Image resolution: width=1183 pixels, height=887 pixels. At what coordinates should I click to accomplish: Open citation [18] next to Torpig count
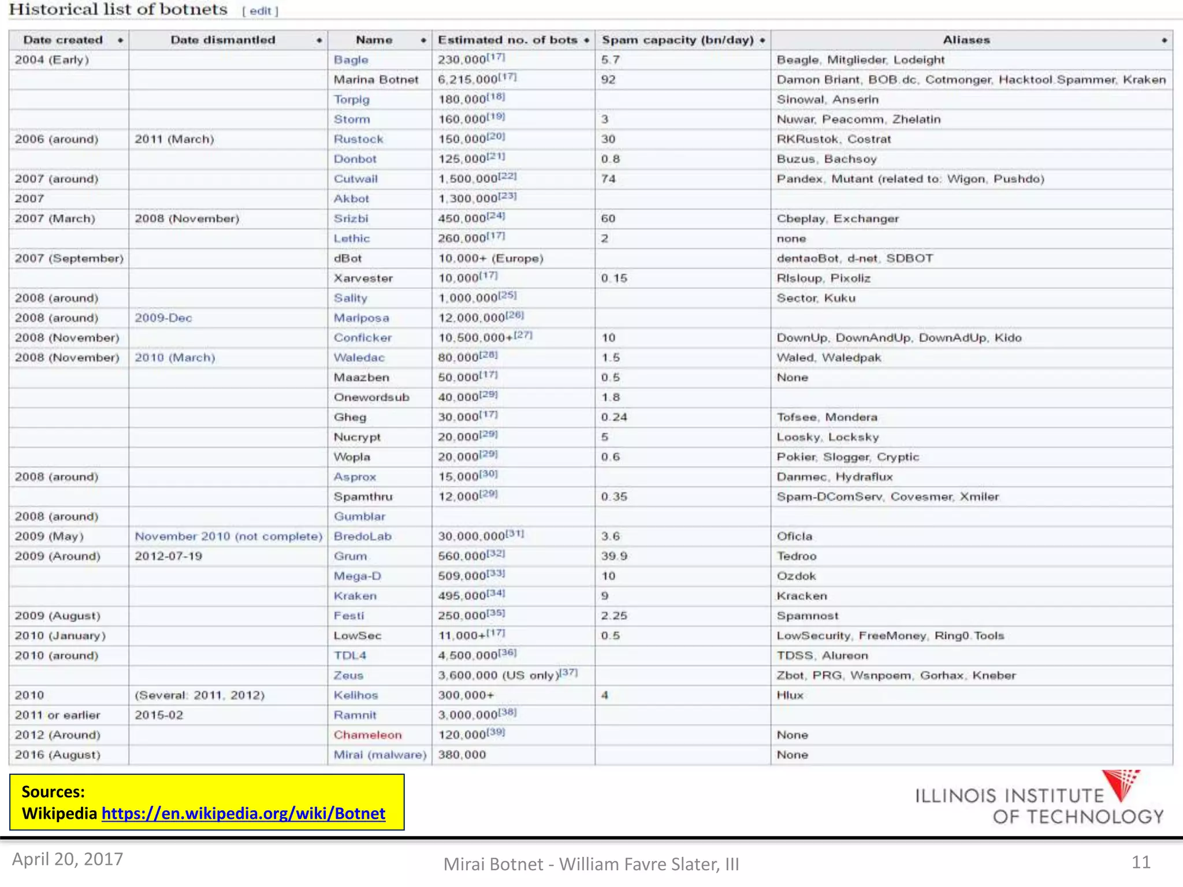coord(496,96)
